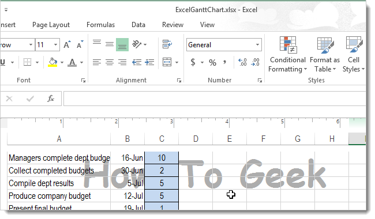Toggle Bottom Align vertical alignment
The width and height of the screenshot is (375, 219).
coord(122,44)
